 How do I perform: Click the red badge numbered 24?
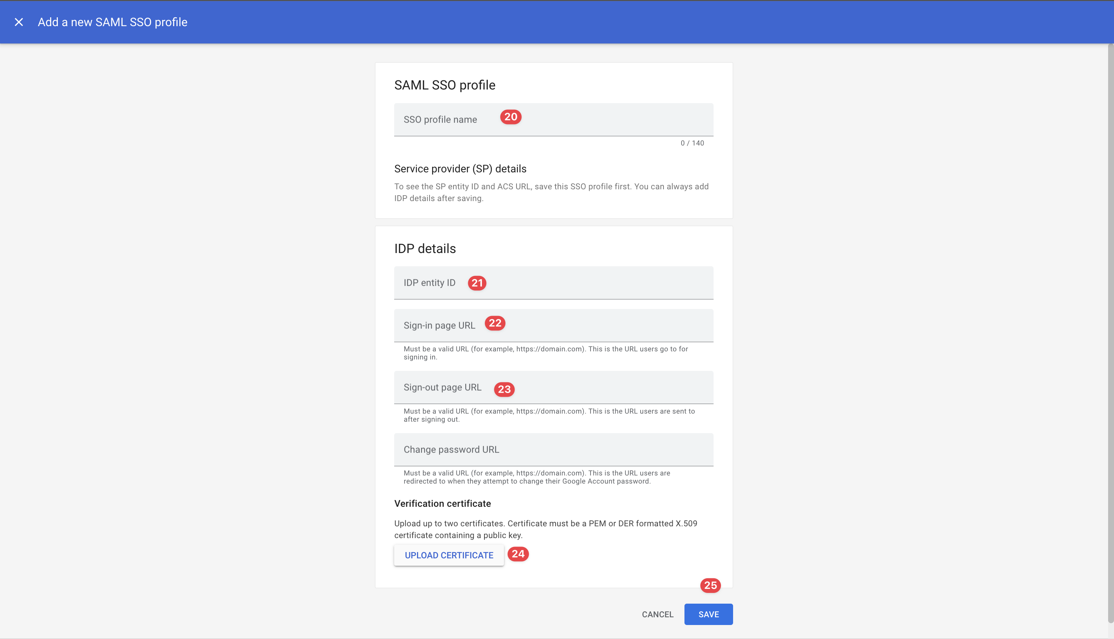coord(518,554)
